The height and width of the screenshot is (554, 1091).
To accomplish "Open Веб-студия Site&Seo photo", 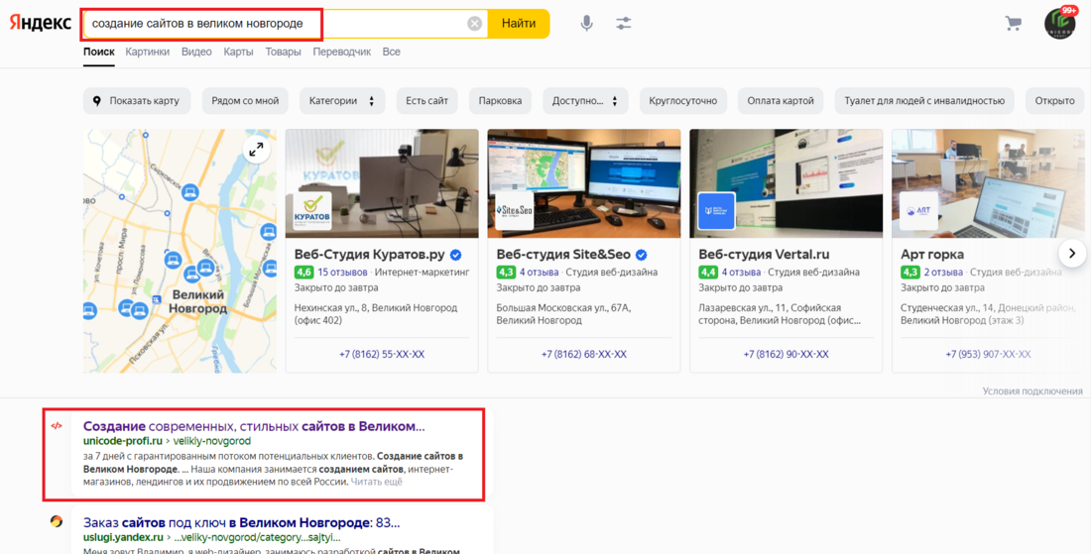I will 584,183.
